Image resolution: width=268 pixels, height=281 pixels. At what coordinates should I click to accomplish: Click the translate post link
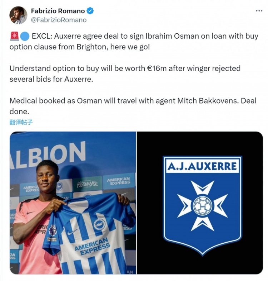pos(21,123)
